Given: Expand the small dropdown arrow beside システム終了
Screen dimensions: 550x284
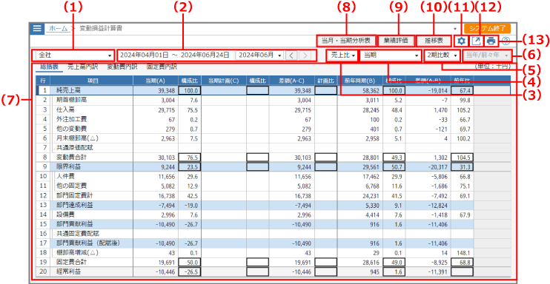Looking at the screenshot, I should pos(455,29).
